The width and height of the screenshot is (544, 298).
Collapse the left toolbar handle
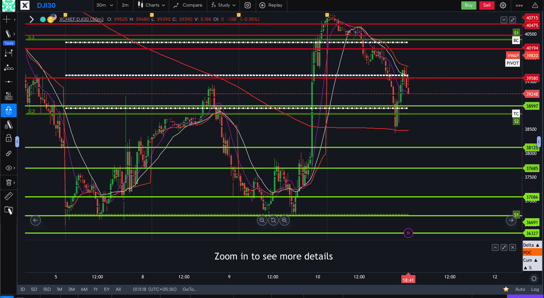click(17, 142)
